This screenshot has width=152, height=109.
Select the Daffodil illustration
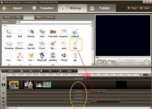tap(75, 32)
